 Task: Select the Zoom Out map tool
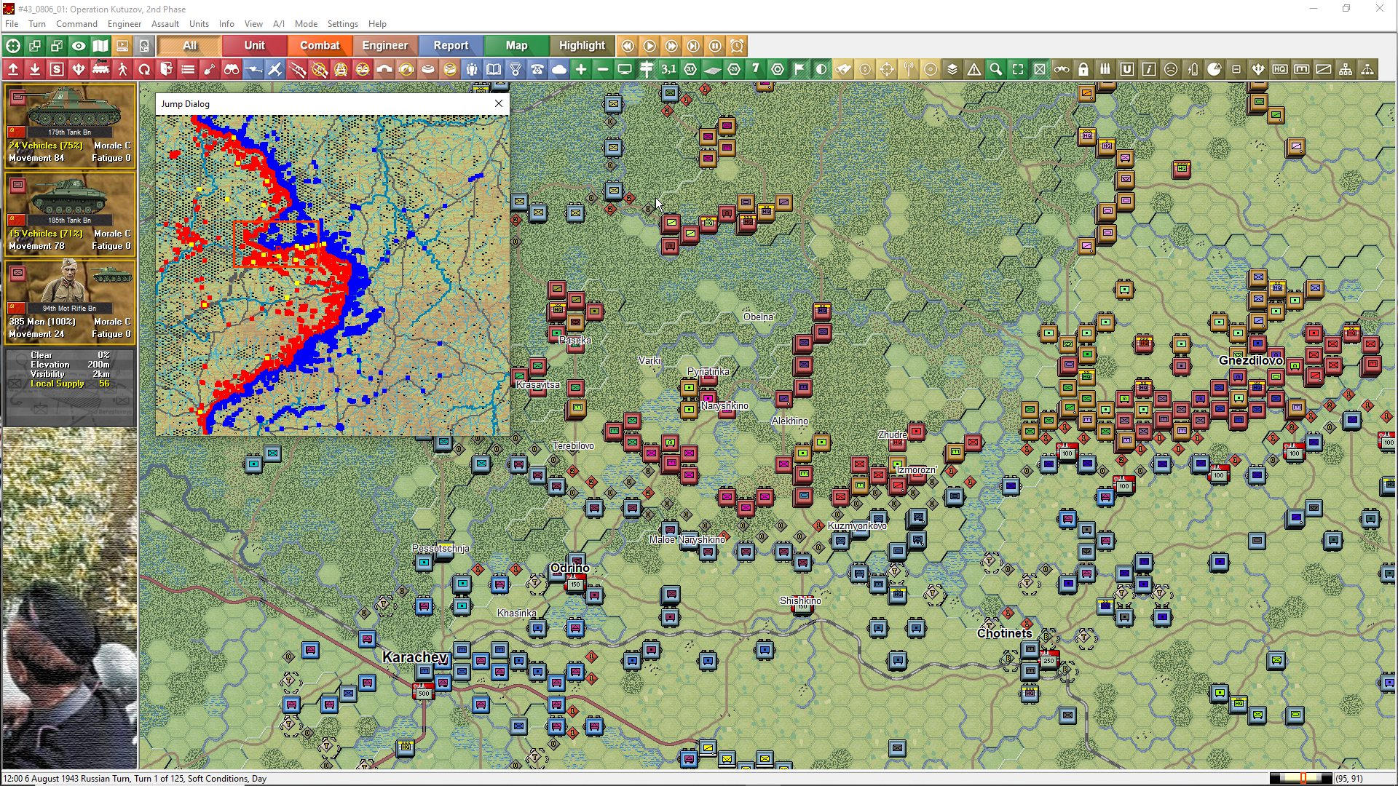tap(603, 69)
